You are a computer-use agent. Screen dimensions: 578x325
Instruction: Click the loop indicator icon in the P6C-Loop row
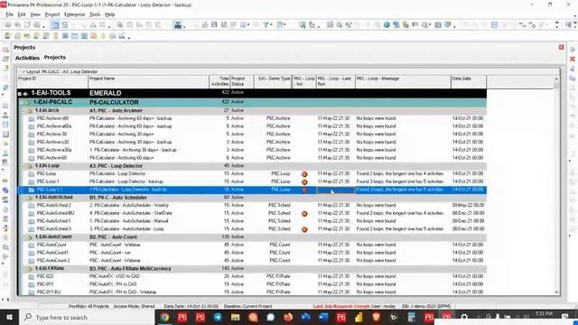[304, 174]
